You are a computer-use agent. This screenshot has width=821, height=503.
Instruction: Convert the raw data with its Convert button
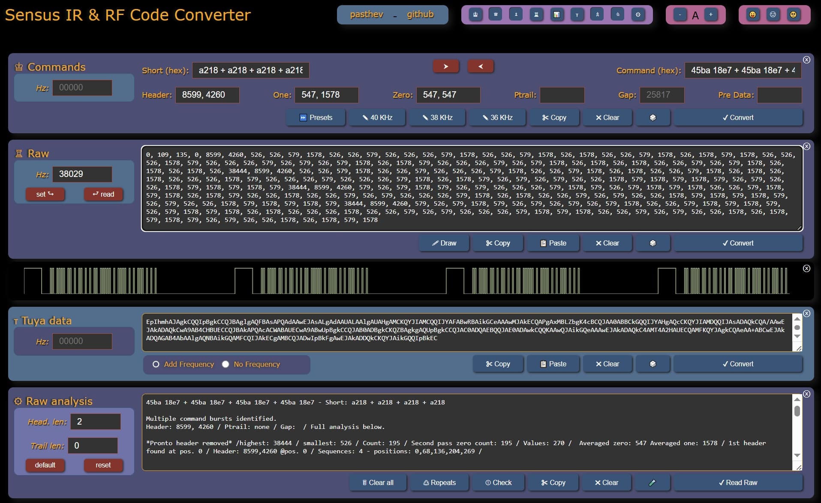tap(738, 243)
